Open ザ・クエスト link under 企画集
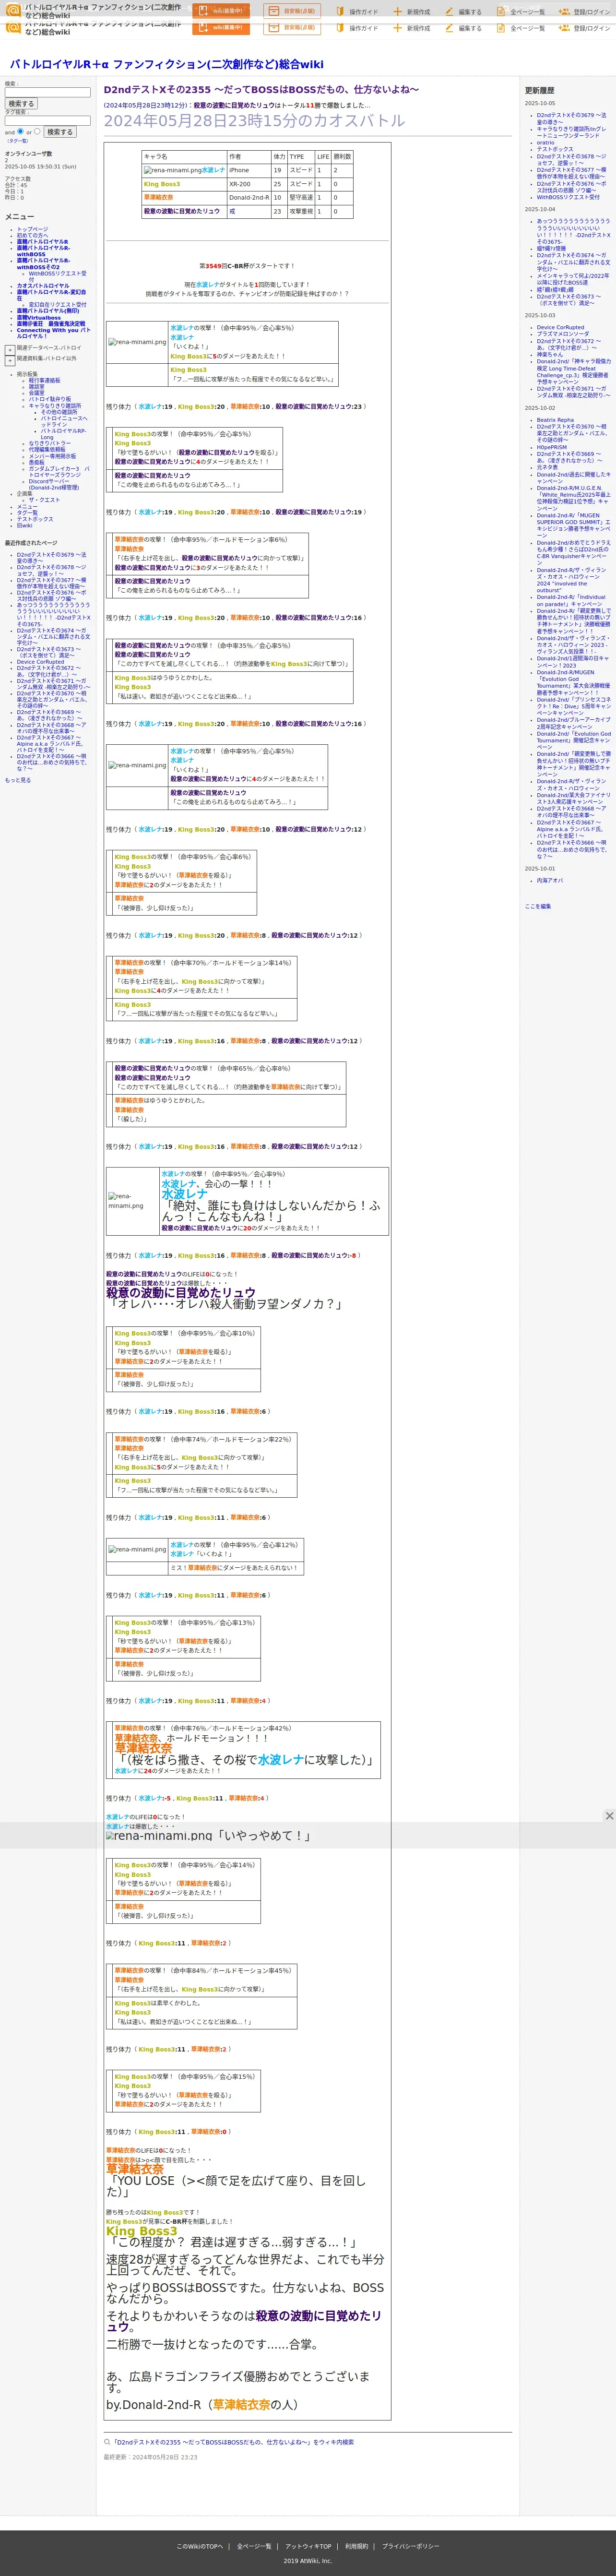Viewport: 616px width, 2576px height. tap(44, 500)
